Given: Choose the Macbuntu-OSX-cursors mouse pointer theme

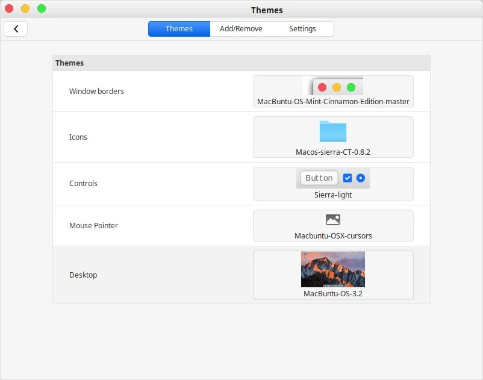Looking at the screenshot, I should 333,225.
